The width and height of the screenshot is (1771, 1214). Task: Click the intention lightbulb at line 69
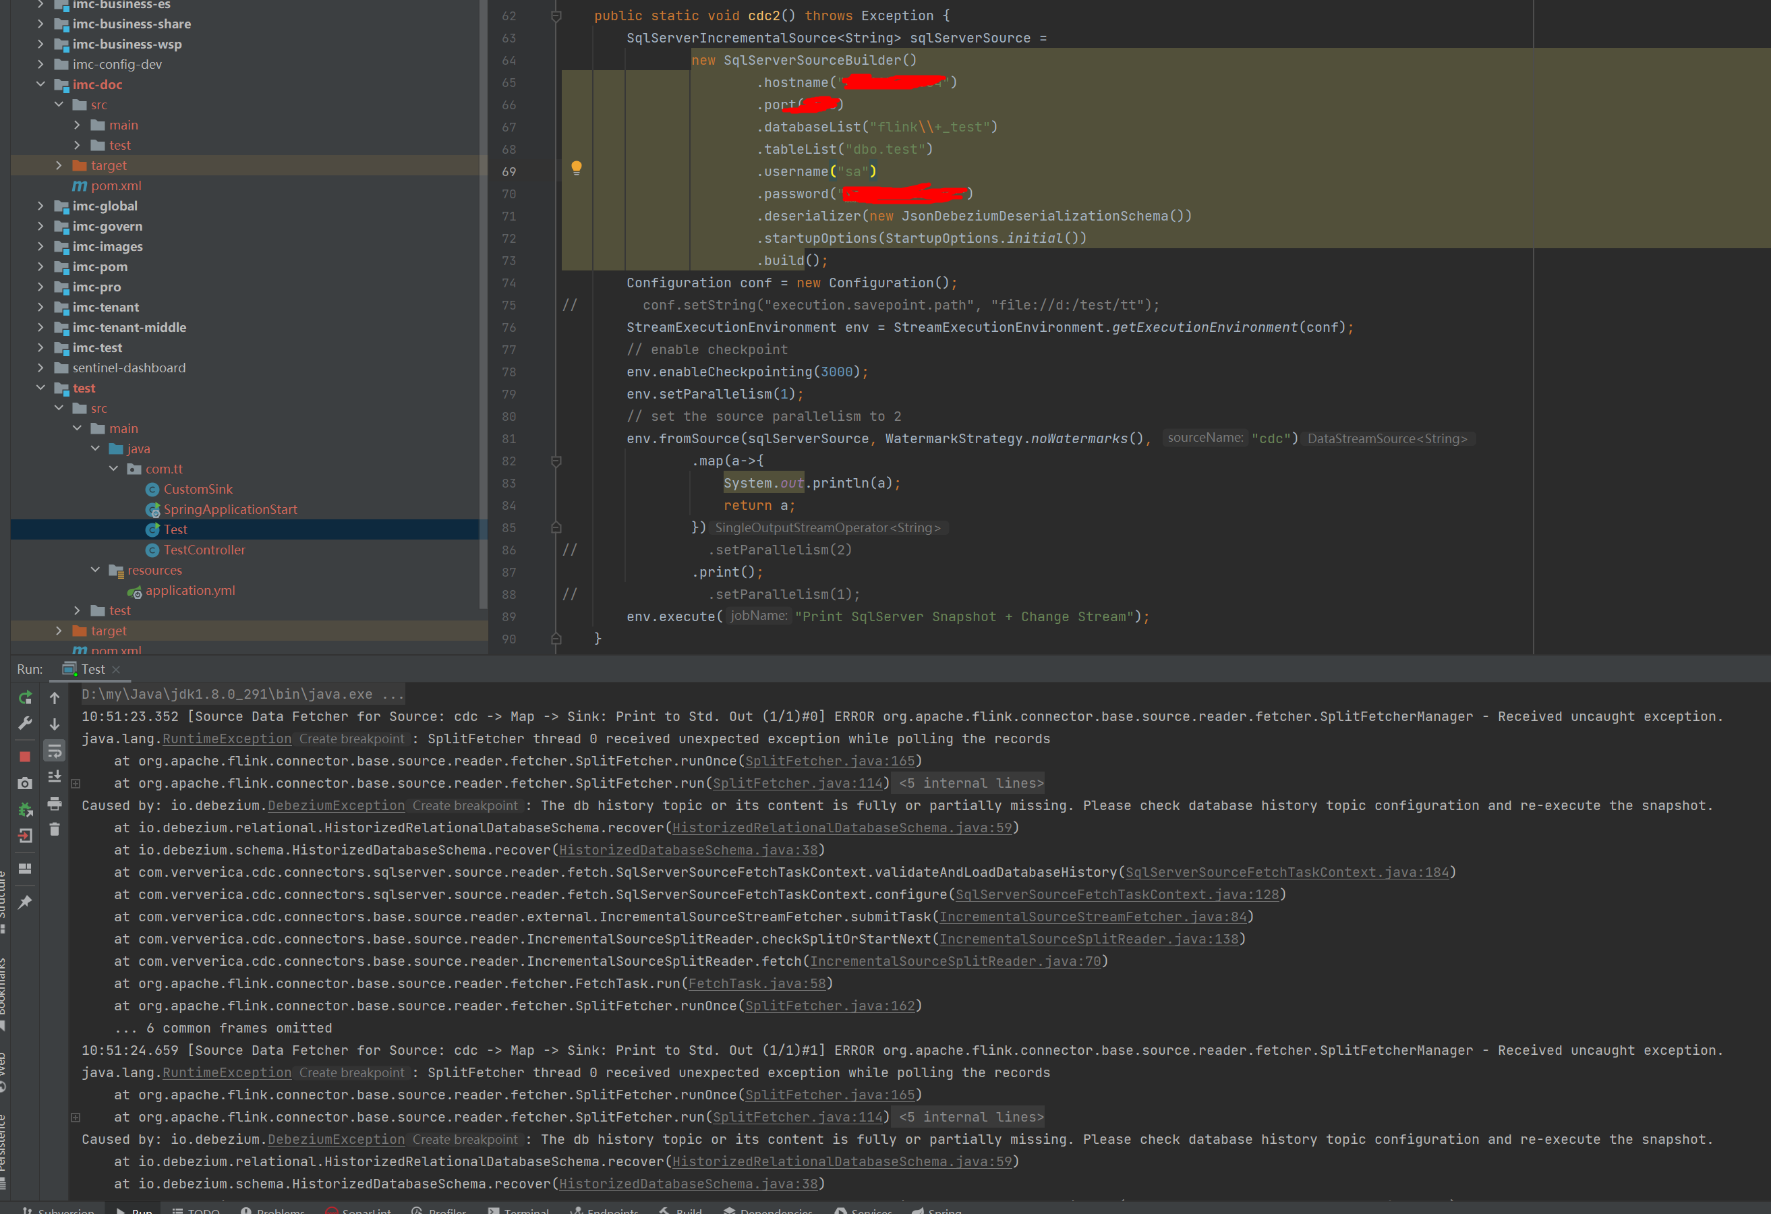(x=576, y=168)
